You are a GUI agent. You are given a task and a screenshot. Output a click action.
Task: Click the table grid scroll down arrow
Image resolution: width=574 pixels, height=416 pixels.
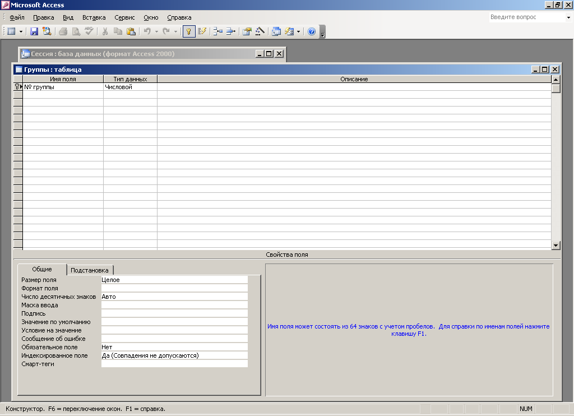556,246
